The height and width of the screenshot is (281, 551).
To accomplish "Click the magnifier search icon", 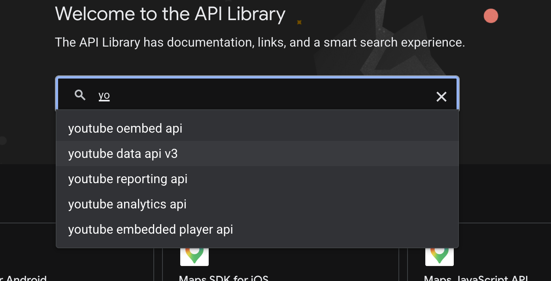I will [x=80, y=95].
